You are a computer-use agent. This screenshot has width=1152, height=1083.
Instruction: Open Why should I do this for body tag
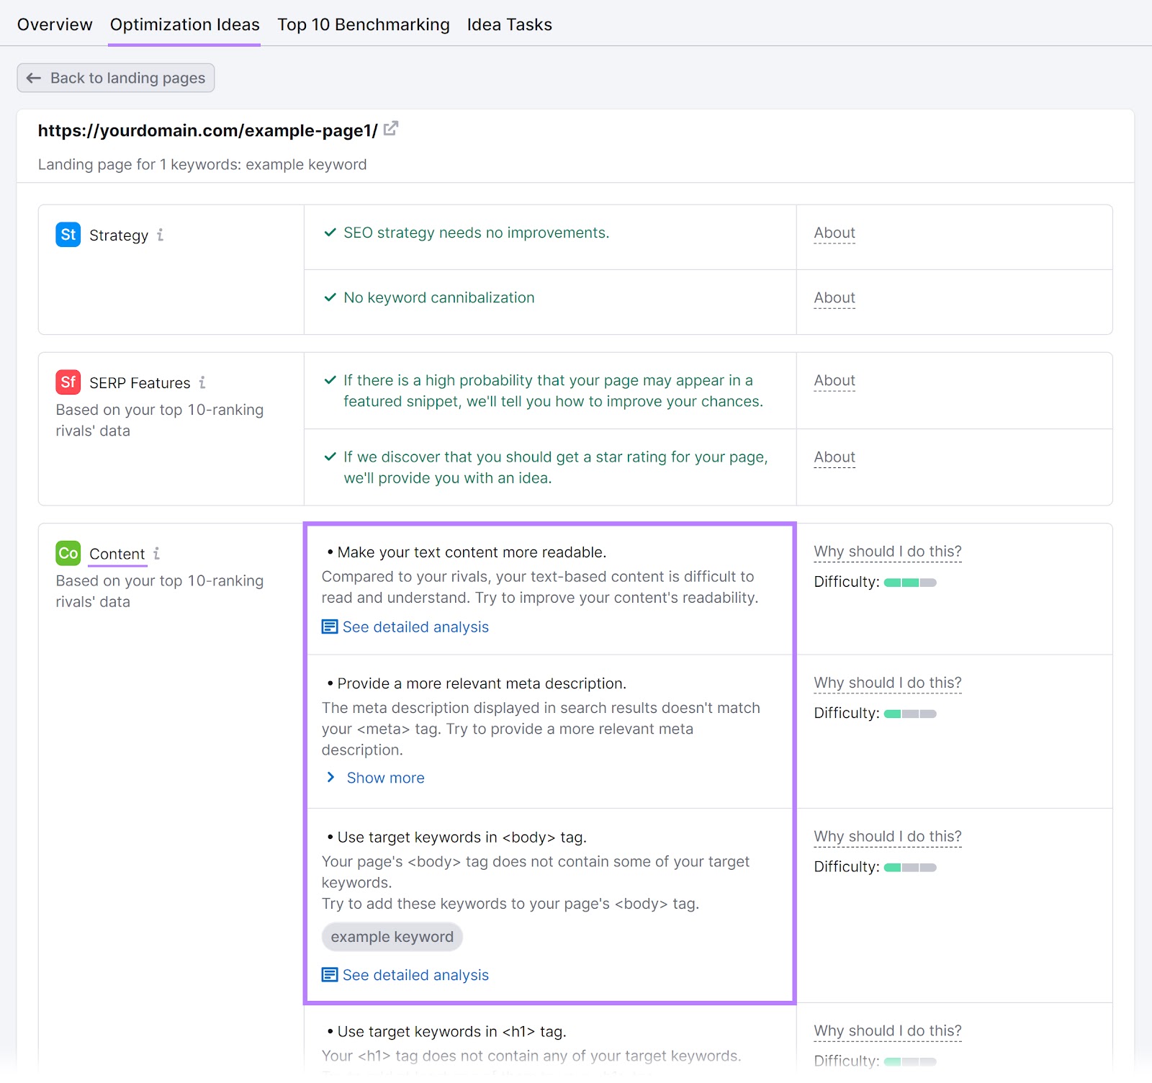click(x=888, y=837)
